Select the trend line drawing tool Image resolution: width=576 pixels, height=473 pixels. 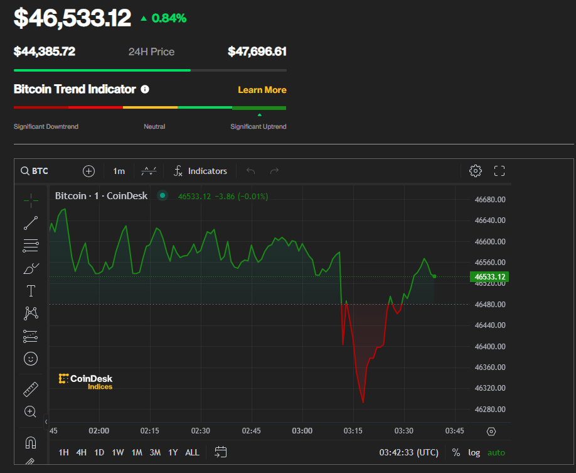pyautogui.click(x=30, y=223)
